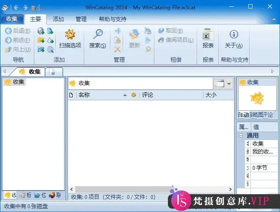
Task: Click the horizontal scrollbar right arrow
Action: pyautogui.click(x=231, y=189)
